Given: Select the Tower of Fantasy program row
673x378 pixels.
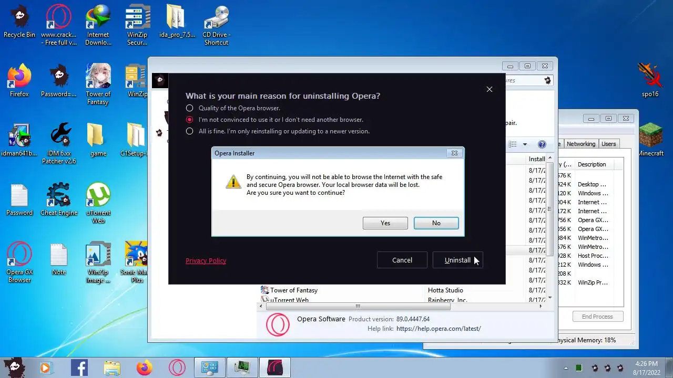Looking at the screenshot, I should coord(403,290).
